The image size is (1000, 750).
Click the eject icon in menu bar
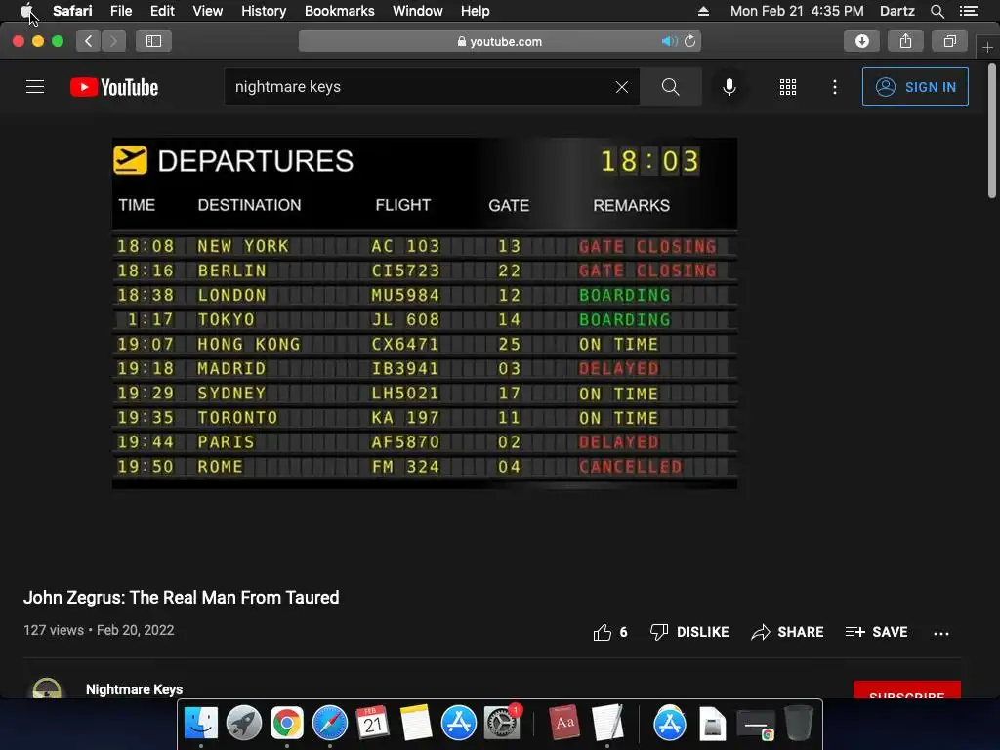(703, 11)
